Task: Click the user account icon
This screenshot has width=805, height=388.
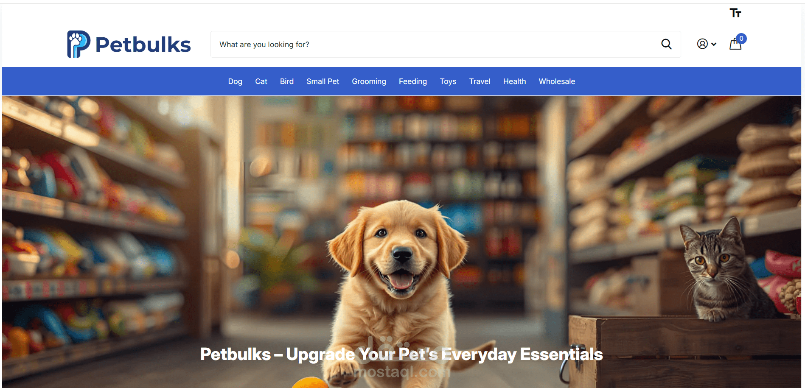Action: (x=702, y=44)
